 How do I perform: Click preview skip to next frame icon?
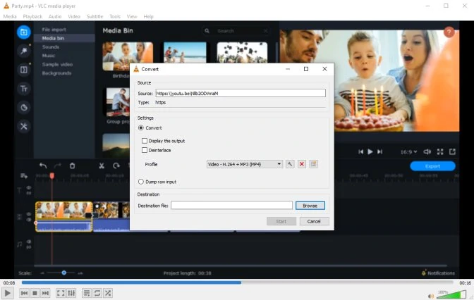(379, 152)
